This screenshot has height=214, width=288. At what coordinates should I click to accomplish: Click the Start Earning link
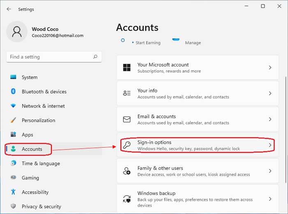coord(148,43)
